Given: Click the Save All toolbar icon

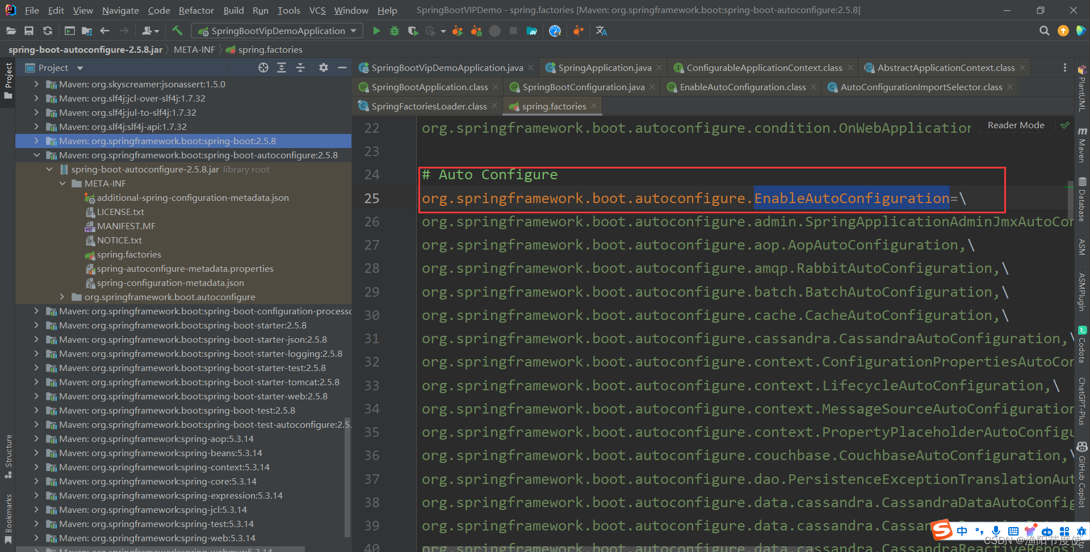Looking at the screenshot, I should click(29, 31).
